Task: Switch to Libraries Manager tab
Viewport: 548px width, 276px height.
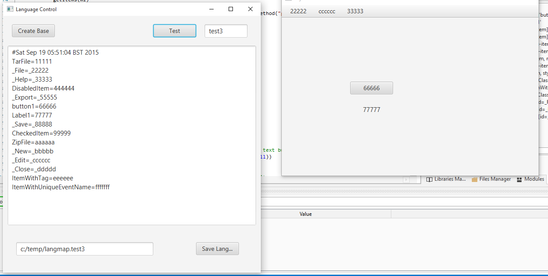Action: 446,179
